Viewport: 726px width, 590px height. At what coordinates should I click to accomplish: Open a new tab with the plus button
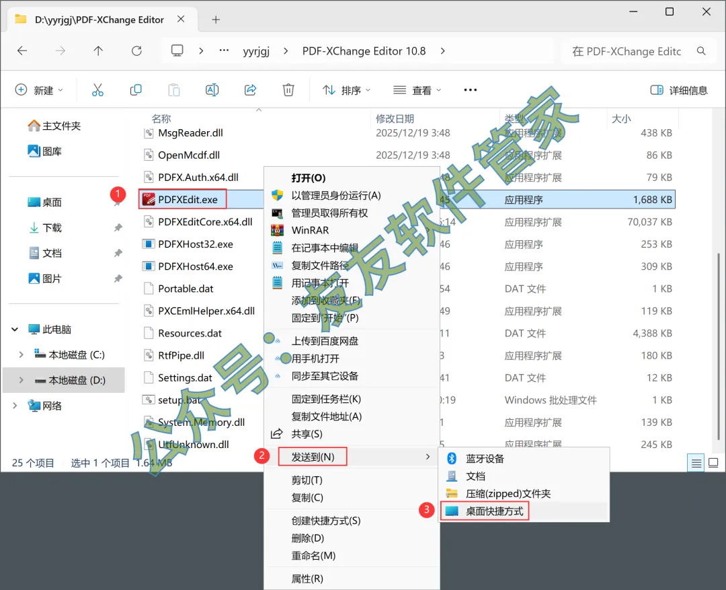click(x=216, y=20)
